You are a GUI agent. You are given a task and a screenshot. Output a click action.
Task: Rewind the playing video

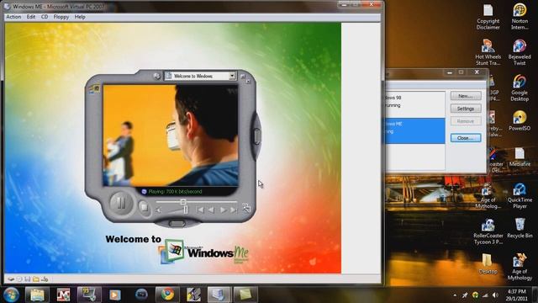(211, 210)
